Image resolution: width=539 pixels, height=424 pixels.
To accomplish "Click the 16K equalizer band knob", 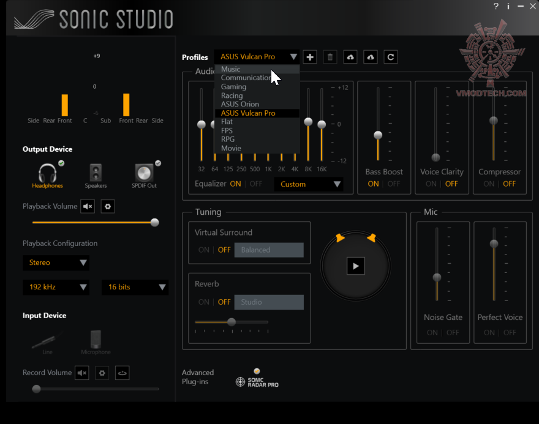I will [x=322, y=125].
